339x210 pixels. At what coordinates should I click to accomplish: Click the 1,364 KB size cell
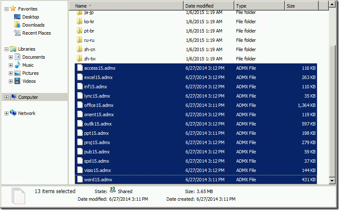pyautogui.click(x=306, y=105)
